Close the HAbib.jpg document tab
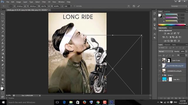 pos(50,10)
